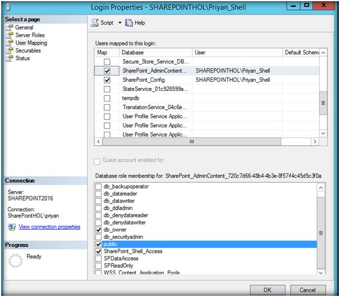Screen dimensions: 340x297
Task: Check the TranslationService map checkbox
Action: coord(107,107)
